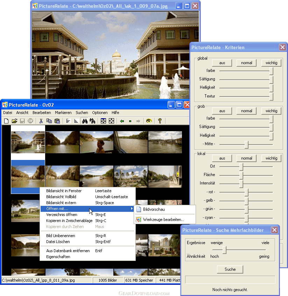
Task: Choose Aus Datenbank entfernen
Action: pyautogui.click(x=88, y=251)
